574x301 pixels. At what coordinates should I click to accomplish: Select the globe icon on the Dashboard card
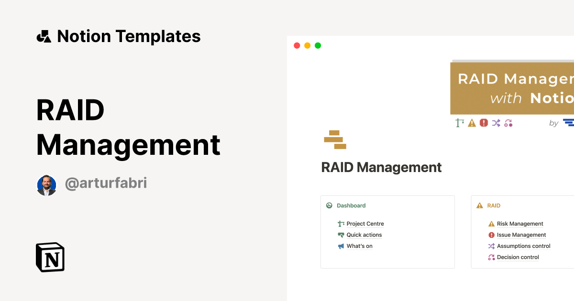(329, 205)
